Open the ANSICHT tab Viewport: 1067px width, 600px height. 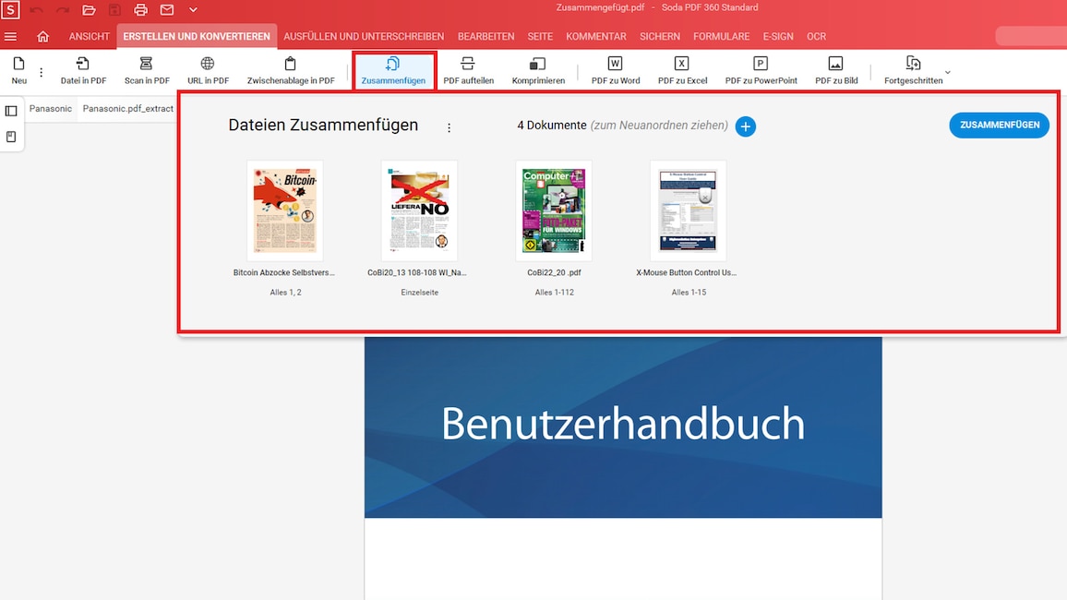click(90, 37)
